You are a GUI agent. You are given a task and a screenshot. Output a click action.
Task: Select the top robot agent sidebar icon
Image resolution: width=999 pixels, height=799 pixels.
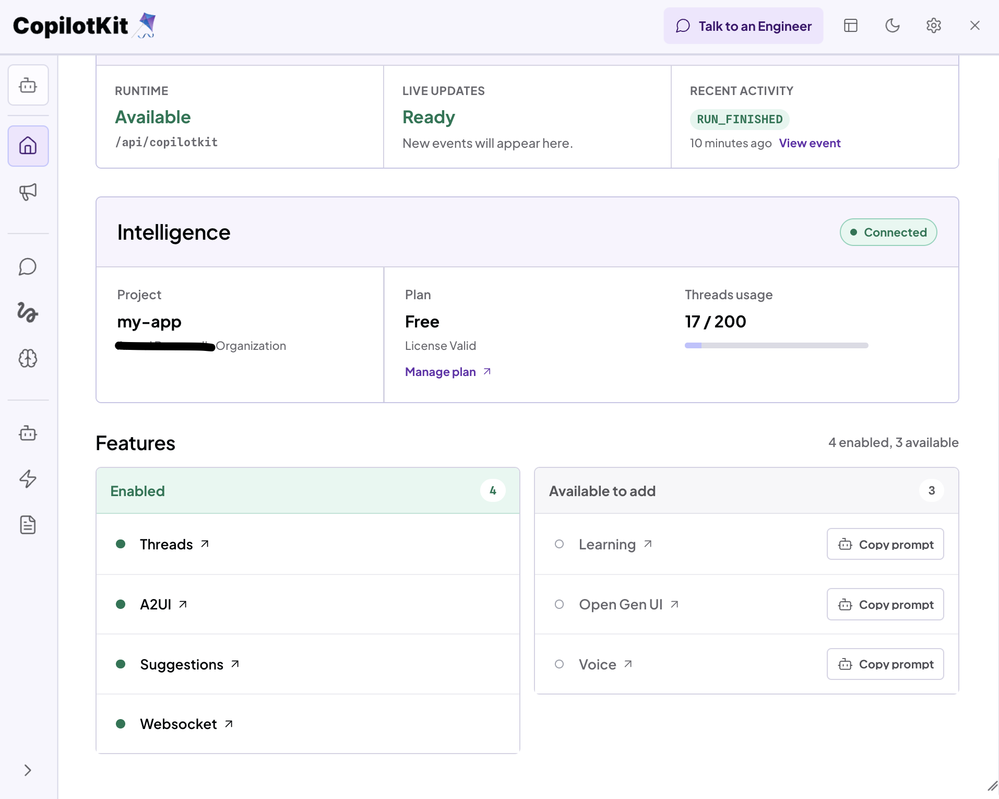(28, 85)
